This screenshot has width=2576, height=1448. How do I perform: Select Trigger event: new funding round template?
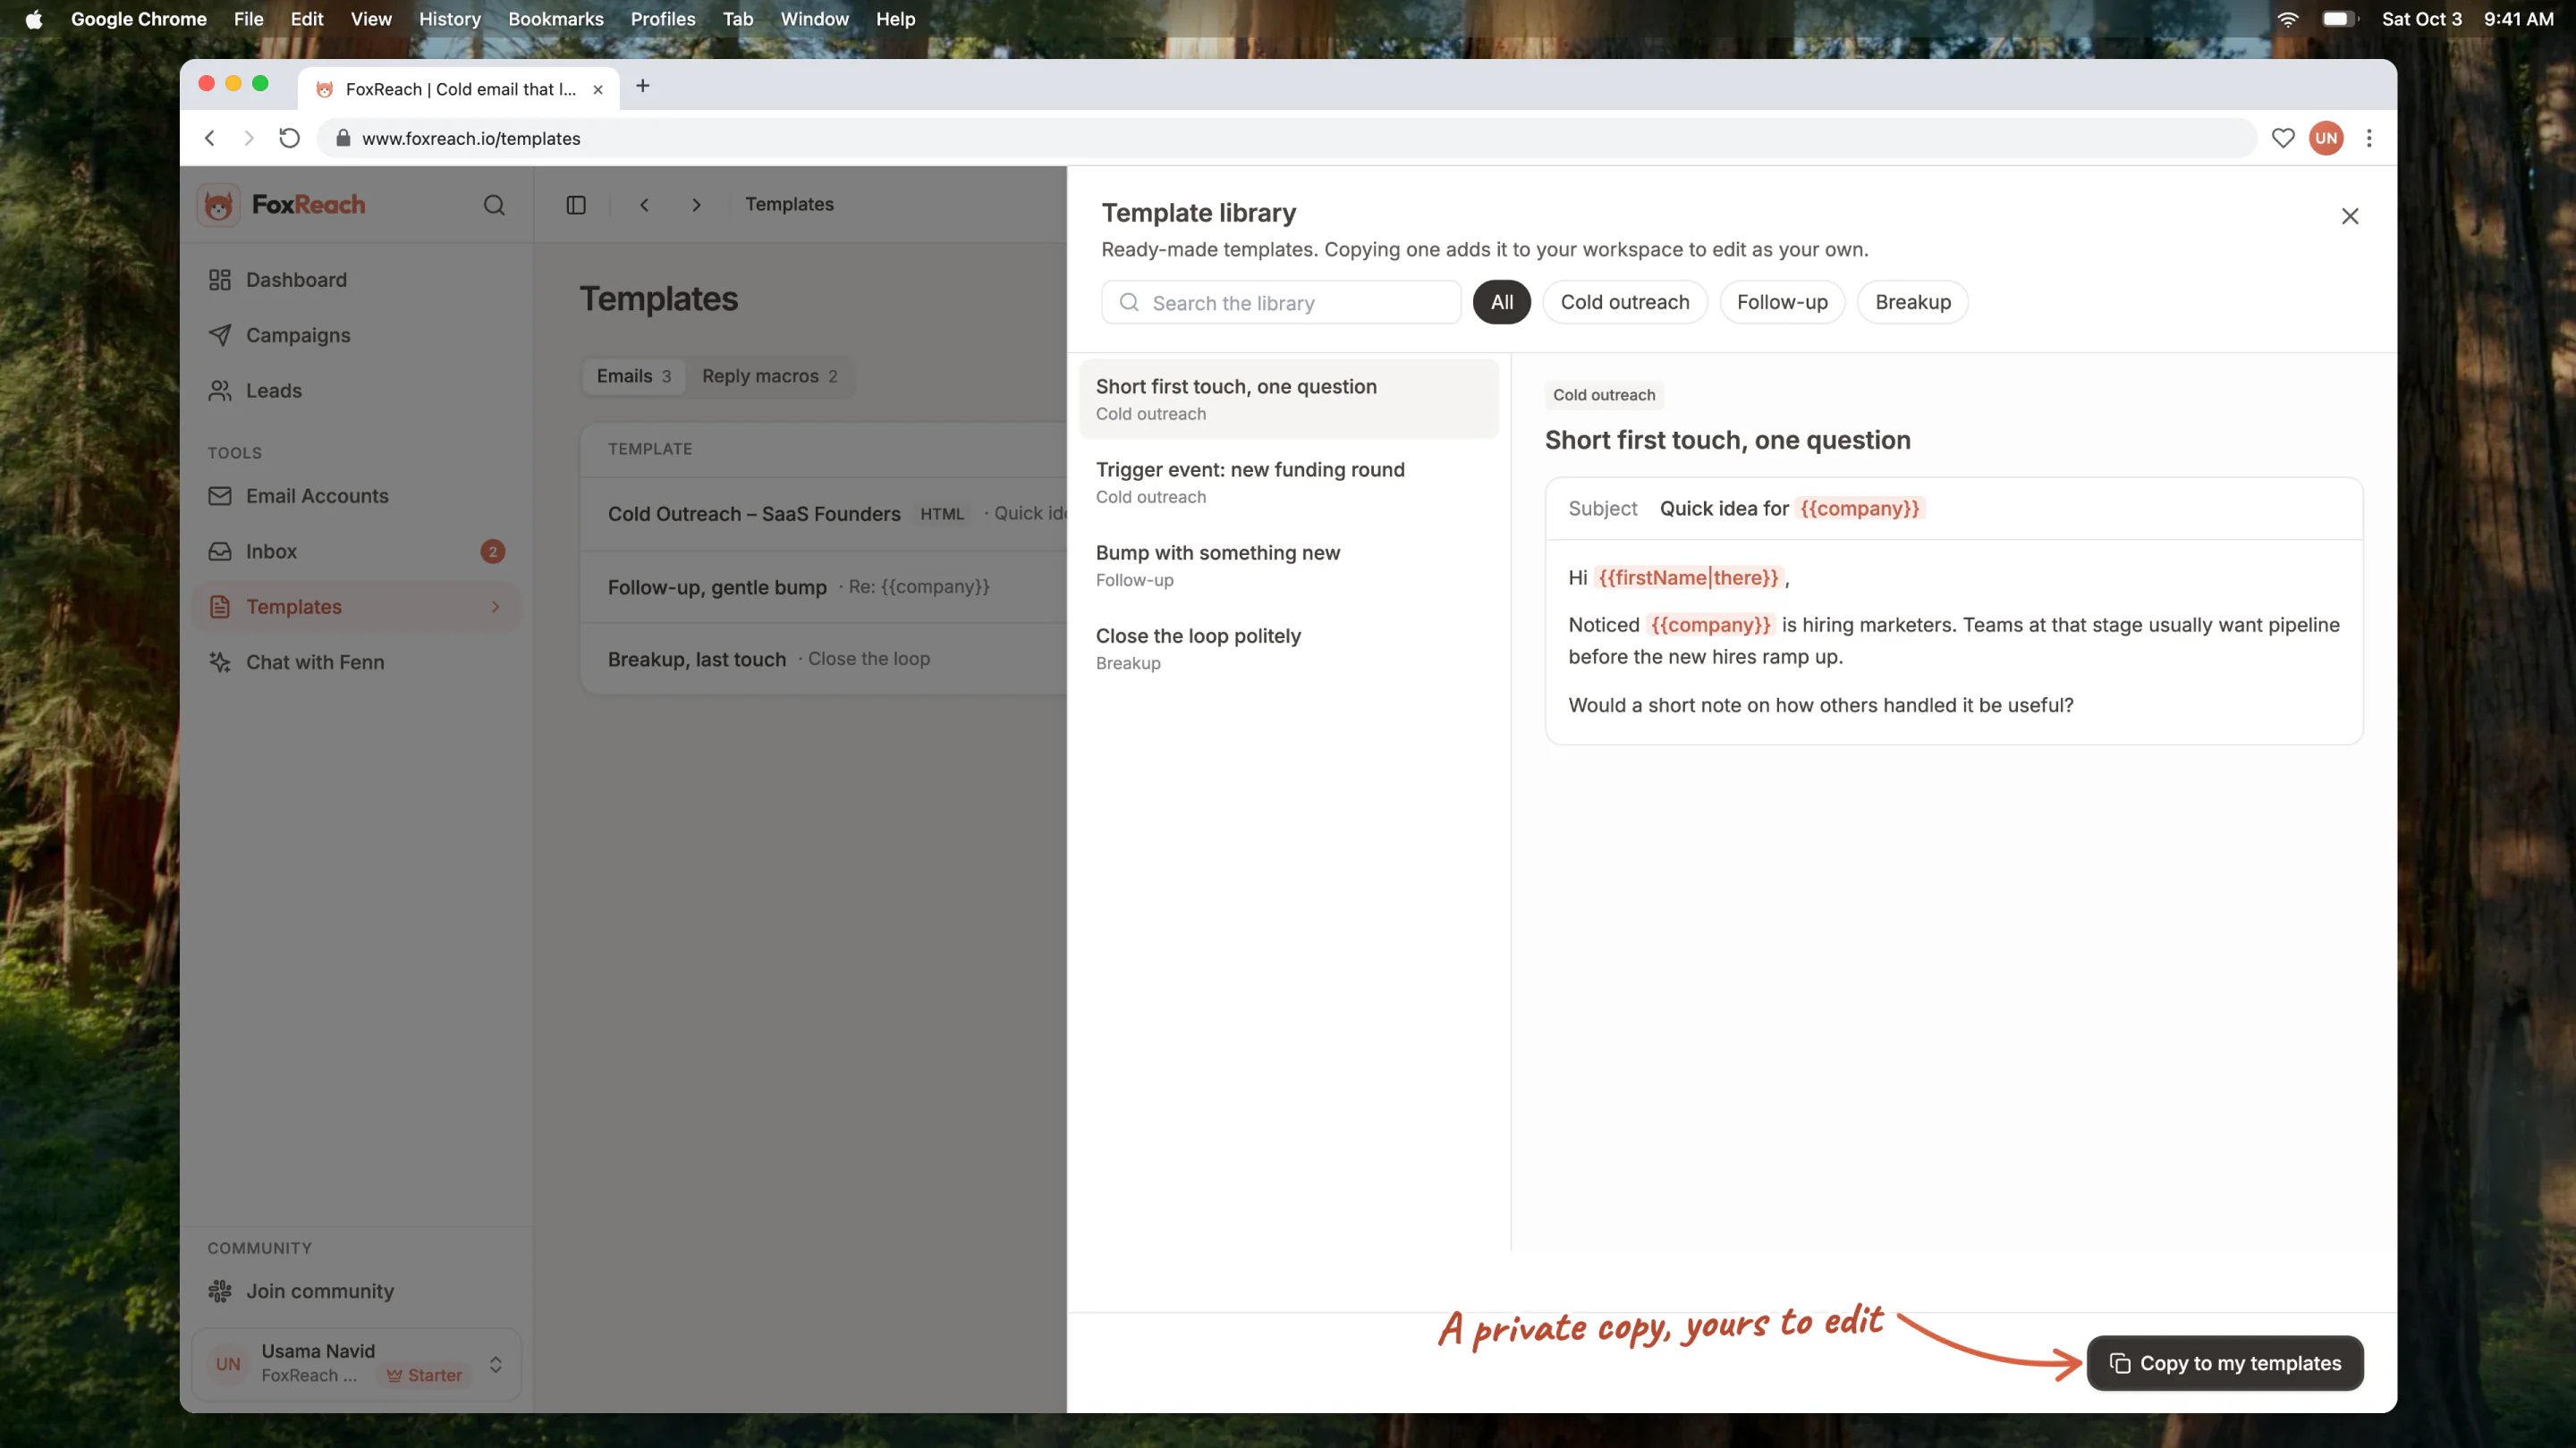[x=1288, y=482]
